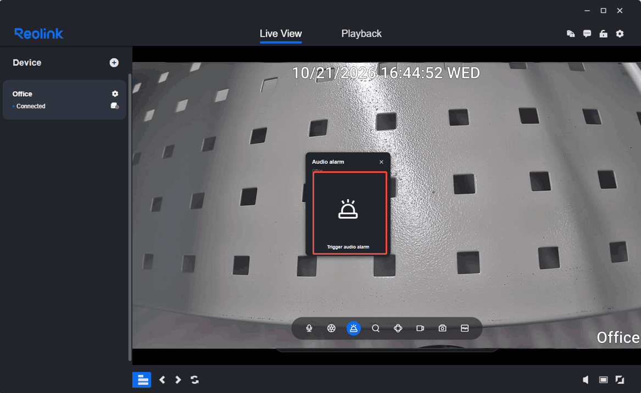
Task: Toggle the device list panel button
Action: point(142,380)
